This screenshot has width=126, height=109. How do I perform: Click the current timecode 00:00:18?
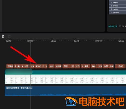[113, 27]
